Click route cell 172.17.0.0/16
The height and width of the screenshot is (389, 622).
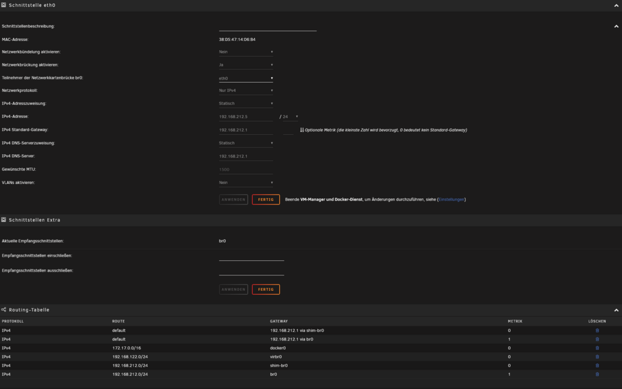coord(126,348)
